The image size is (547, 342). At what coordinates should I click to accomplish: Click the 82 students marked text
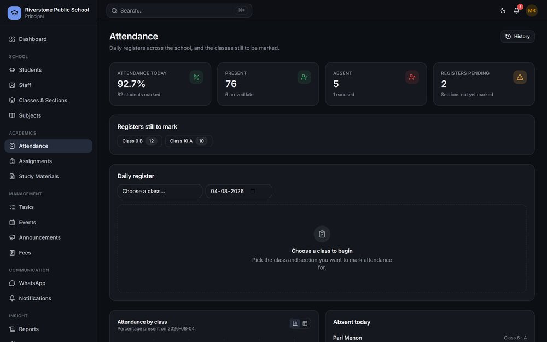(139, 95)
